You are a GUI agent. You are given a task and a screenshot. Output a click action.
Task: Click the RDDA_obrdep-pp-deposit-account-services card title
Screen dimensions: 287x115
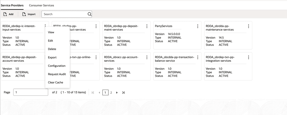tap(19, 59)
